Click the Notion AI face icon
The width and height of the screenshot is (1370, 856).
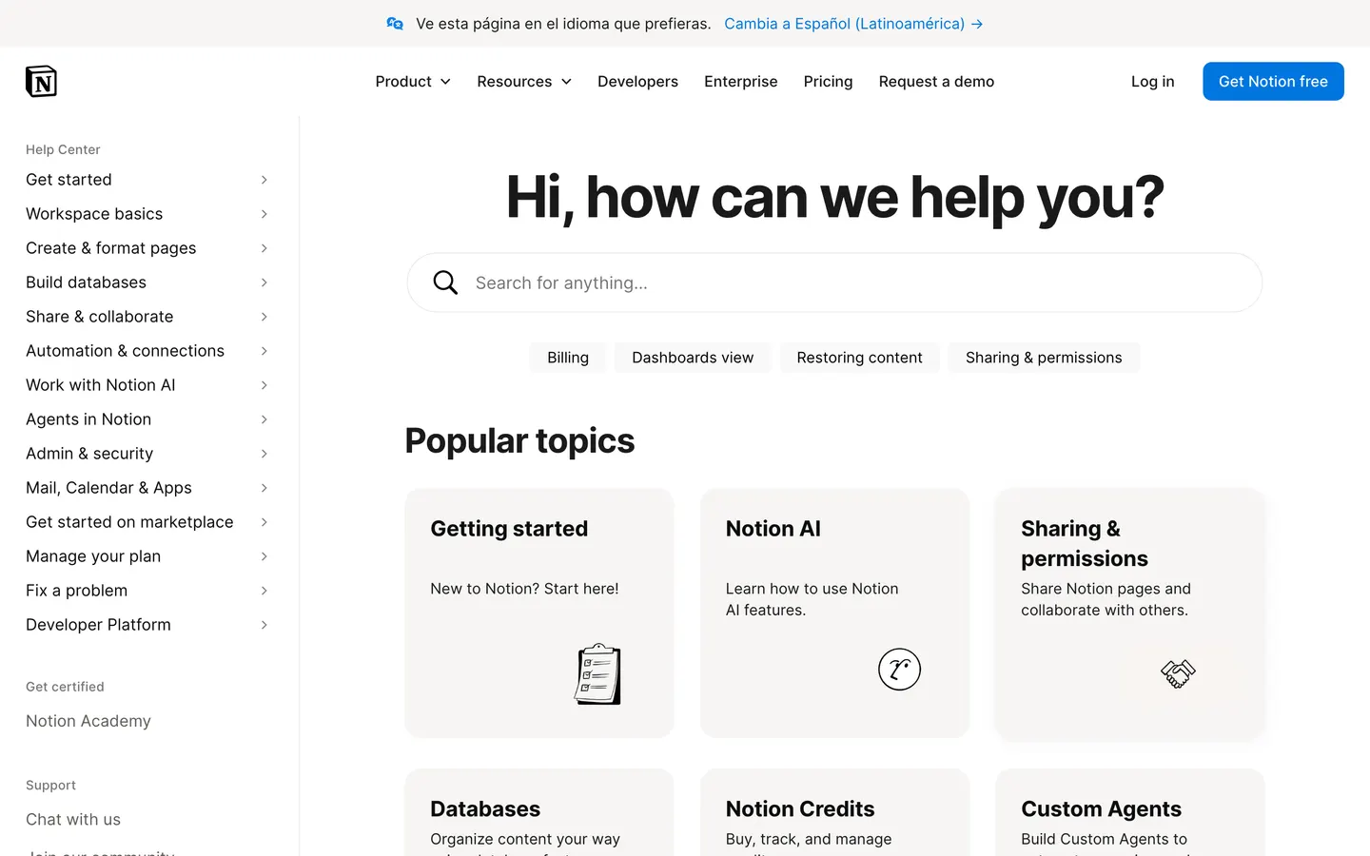[899, 670]
